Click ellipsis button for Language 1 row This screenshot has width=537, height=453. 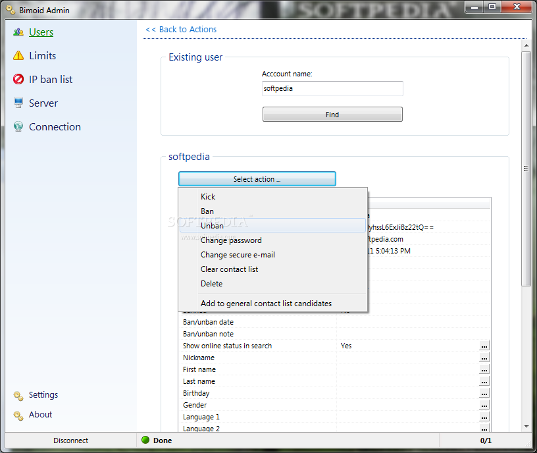pos(484,417)
